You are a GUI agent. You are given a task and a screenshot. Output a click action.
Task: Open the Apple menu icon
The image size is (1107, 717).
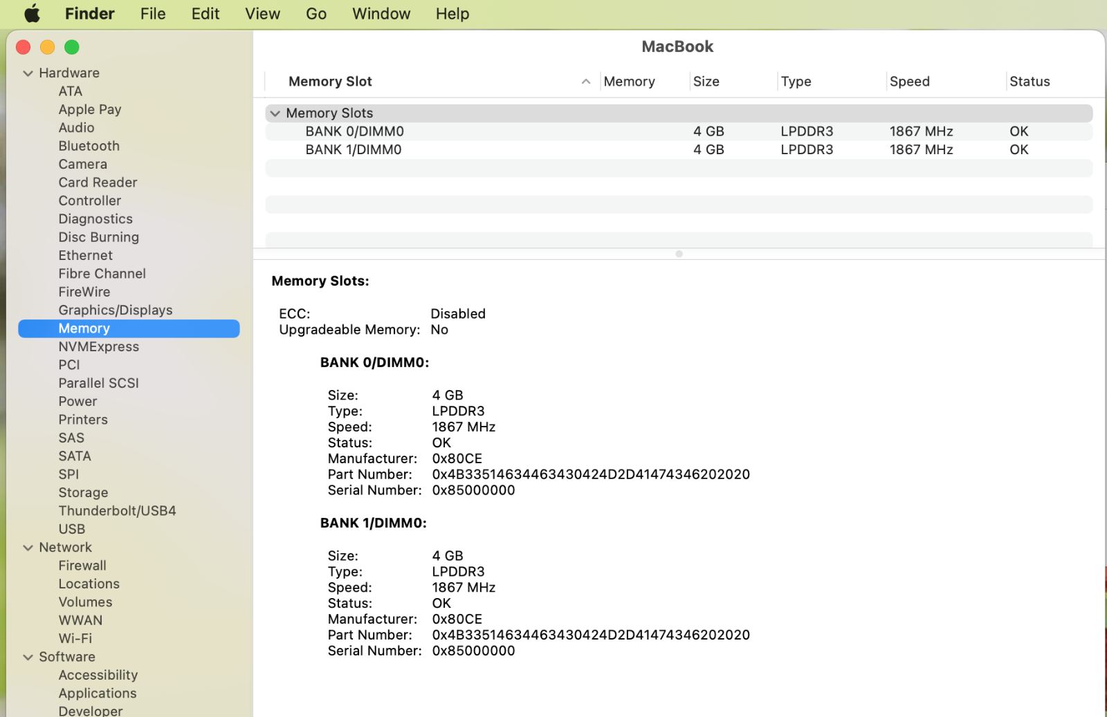[x=32, y=14]
